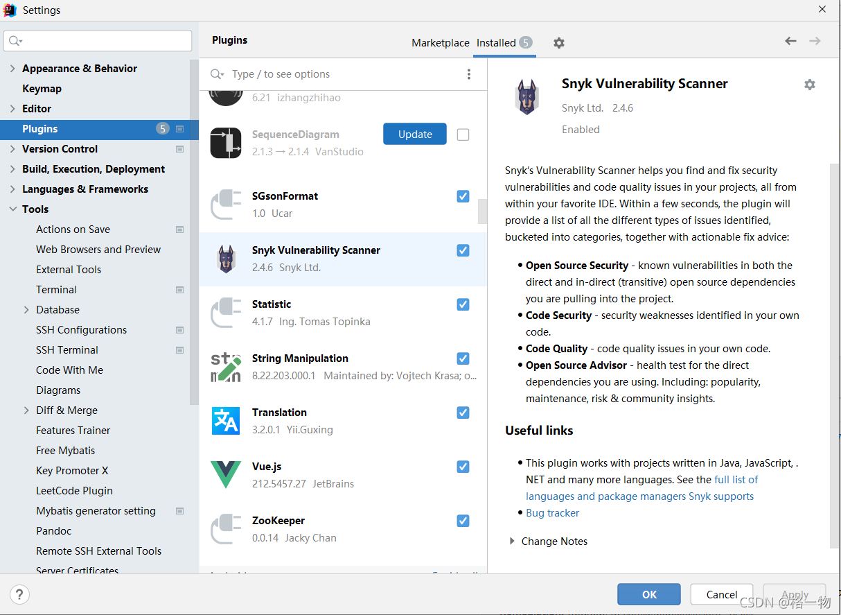Click Statistic plugin plug icon
The image size is (841, 615).
[226, 313]
